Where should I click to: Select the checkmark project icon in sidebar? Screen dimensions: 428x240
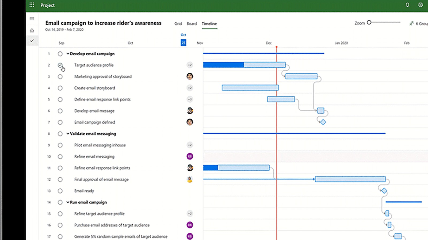coord(32,41)
